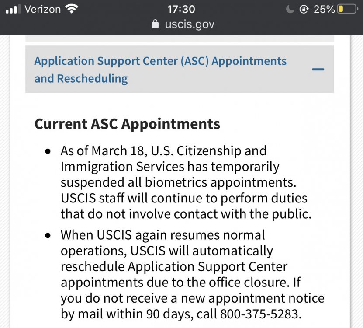Tap the 25% battery percentage text
The height and width of the screenshot is (328, 363).
[324, 9]
